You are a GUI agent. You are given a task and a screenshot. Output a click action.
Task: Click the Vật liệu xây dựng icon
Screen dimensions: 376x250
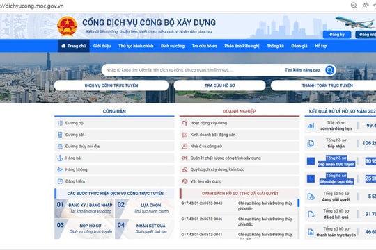(185, 181)
